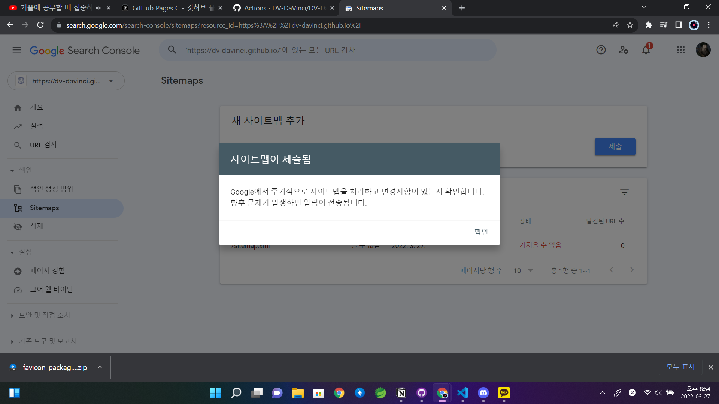Switch to the Actions · DV-DaVinci browser tab
This screenshot has width=719, height=404.
[281, 8]
